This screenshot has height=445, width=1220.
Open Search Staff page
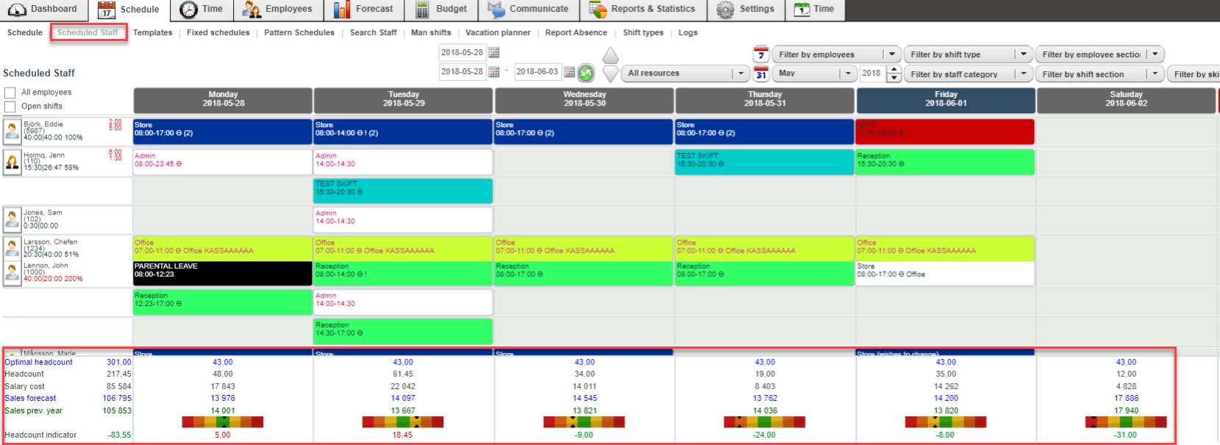[x=374, y=32]
